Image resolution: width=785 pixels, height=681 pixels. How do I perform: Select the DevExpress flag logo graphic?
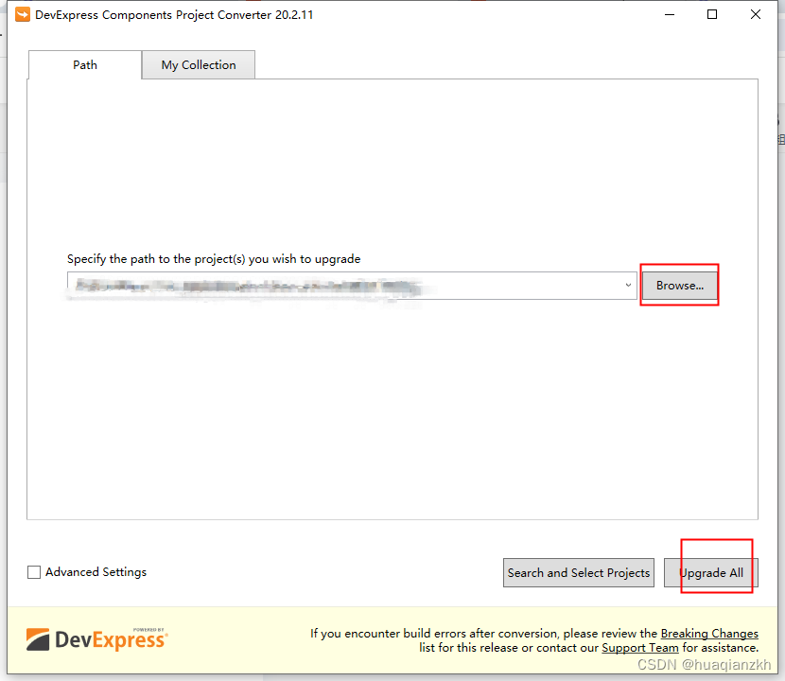pos(40,637)
